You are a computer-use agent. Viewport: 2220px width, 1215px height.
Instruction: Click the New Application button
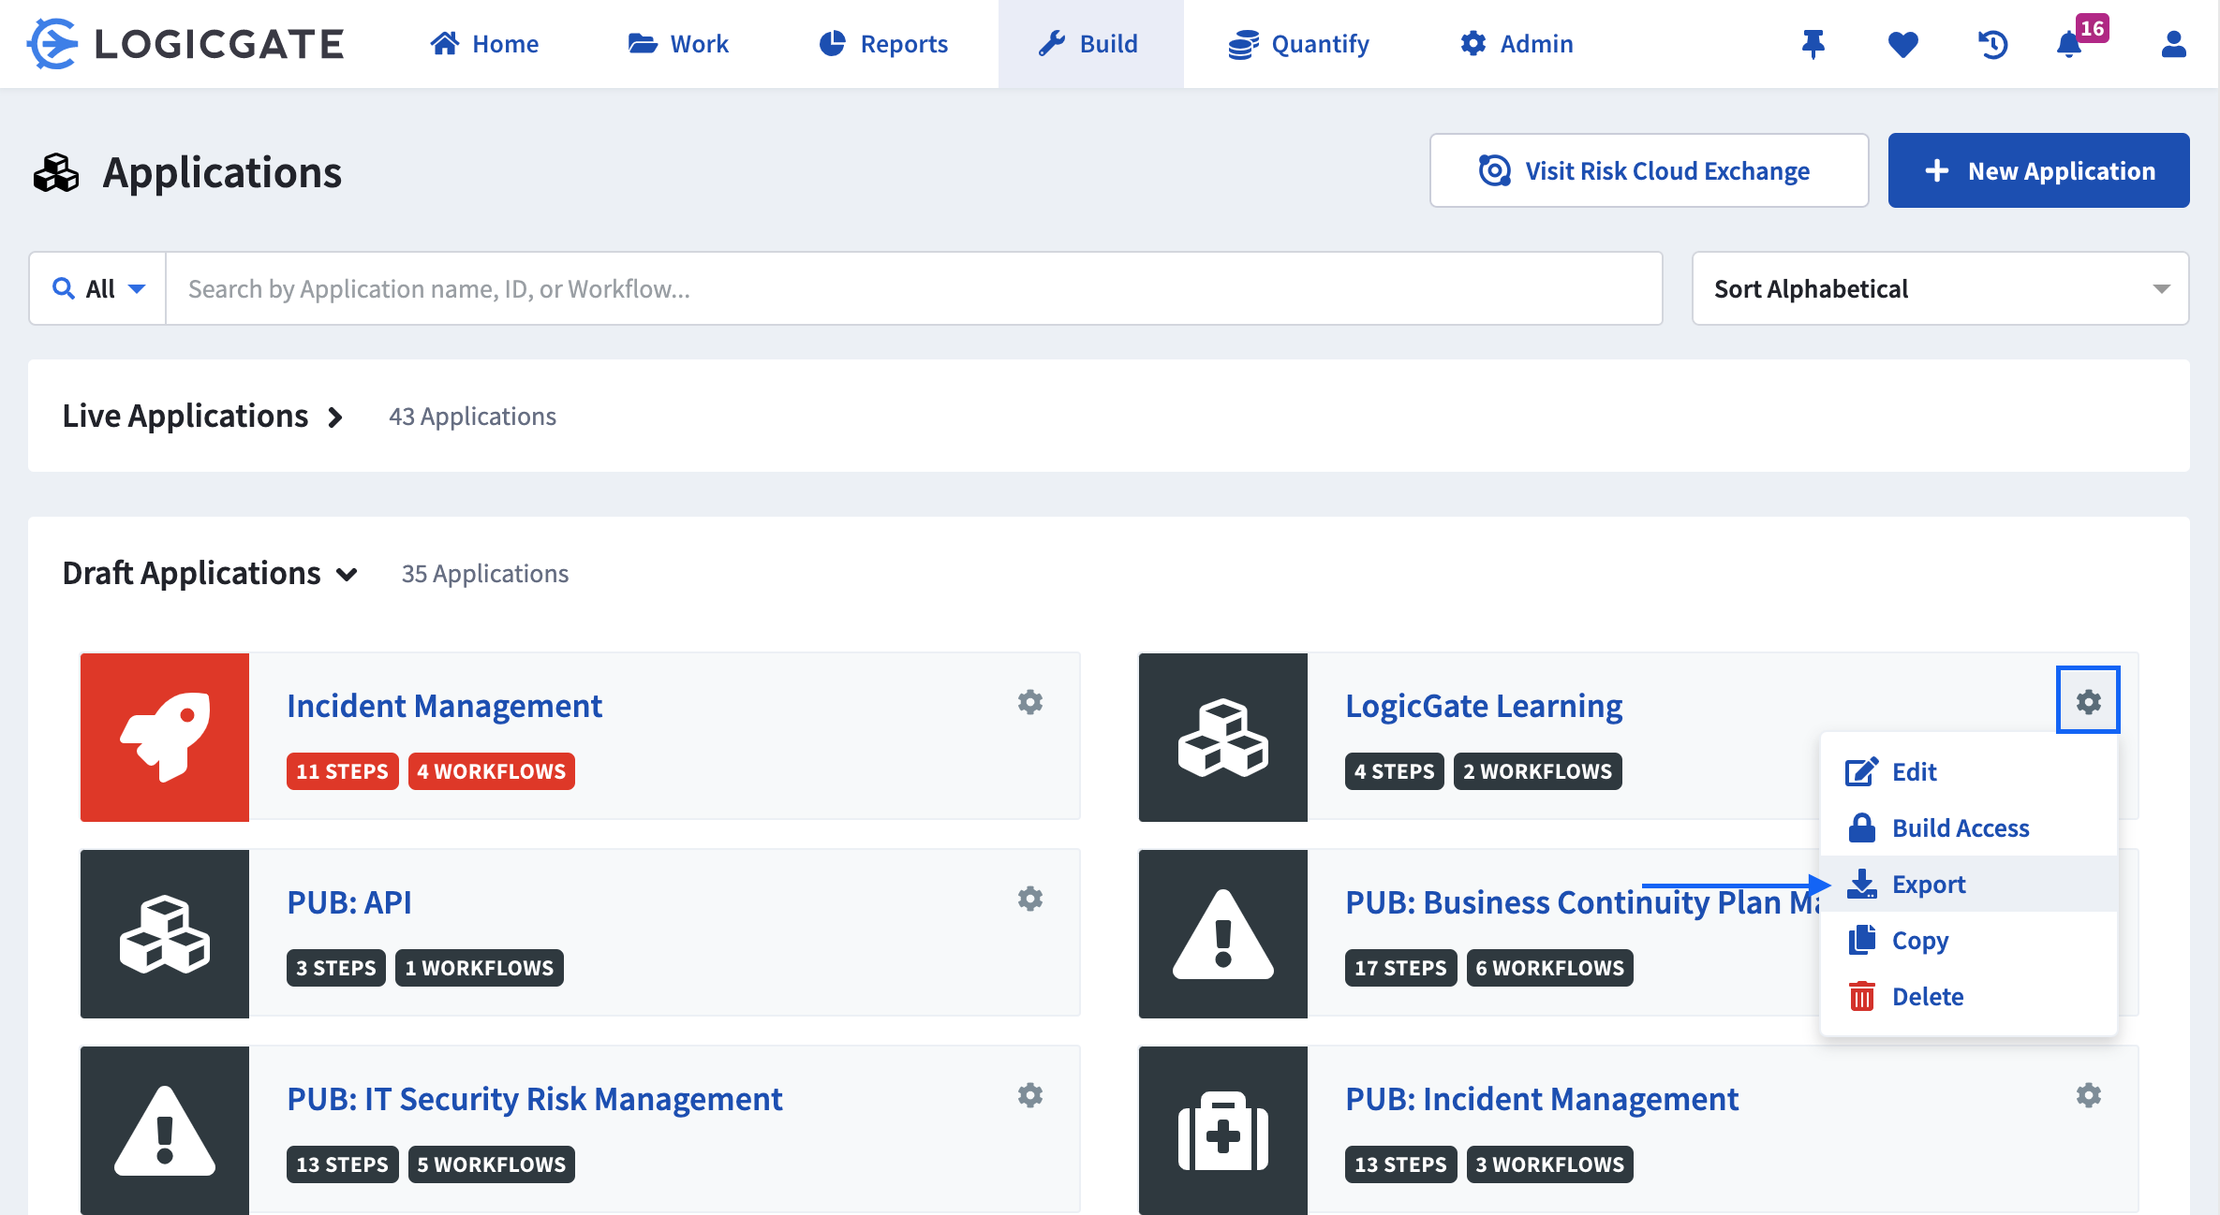2038,170
